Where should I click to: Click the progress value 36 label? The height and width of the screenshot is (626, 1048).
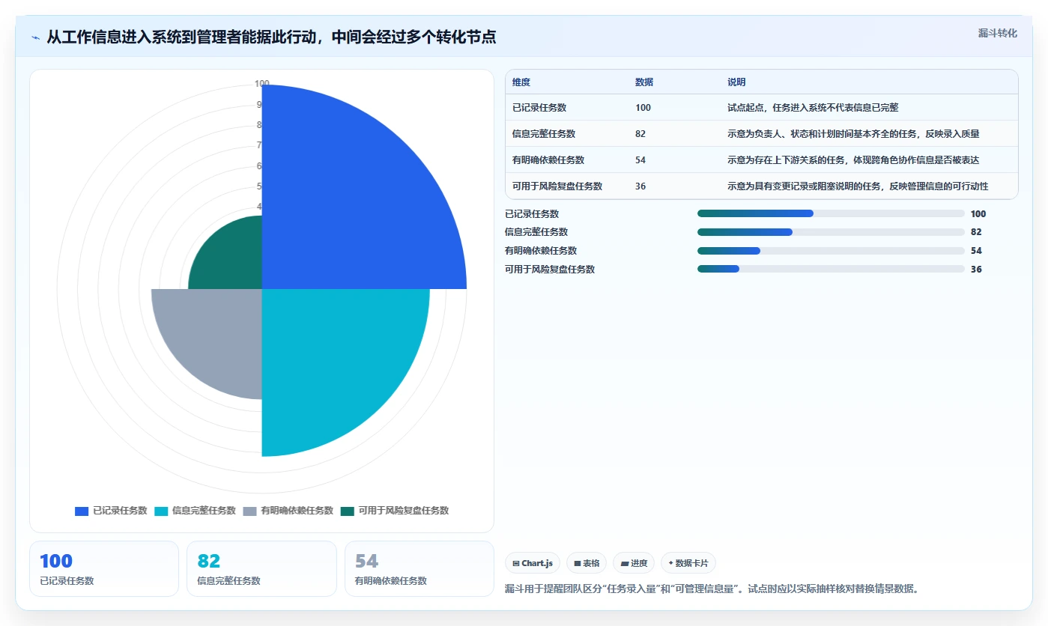click(976, 270)
